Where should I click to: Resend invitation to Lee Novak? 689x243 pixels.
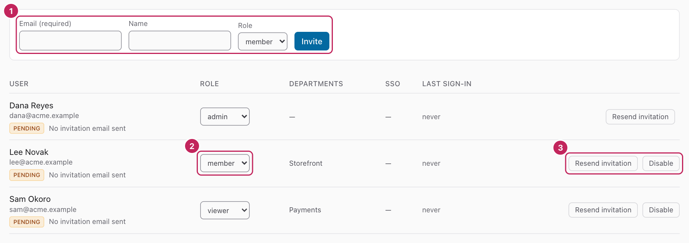pos(603,163)
